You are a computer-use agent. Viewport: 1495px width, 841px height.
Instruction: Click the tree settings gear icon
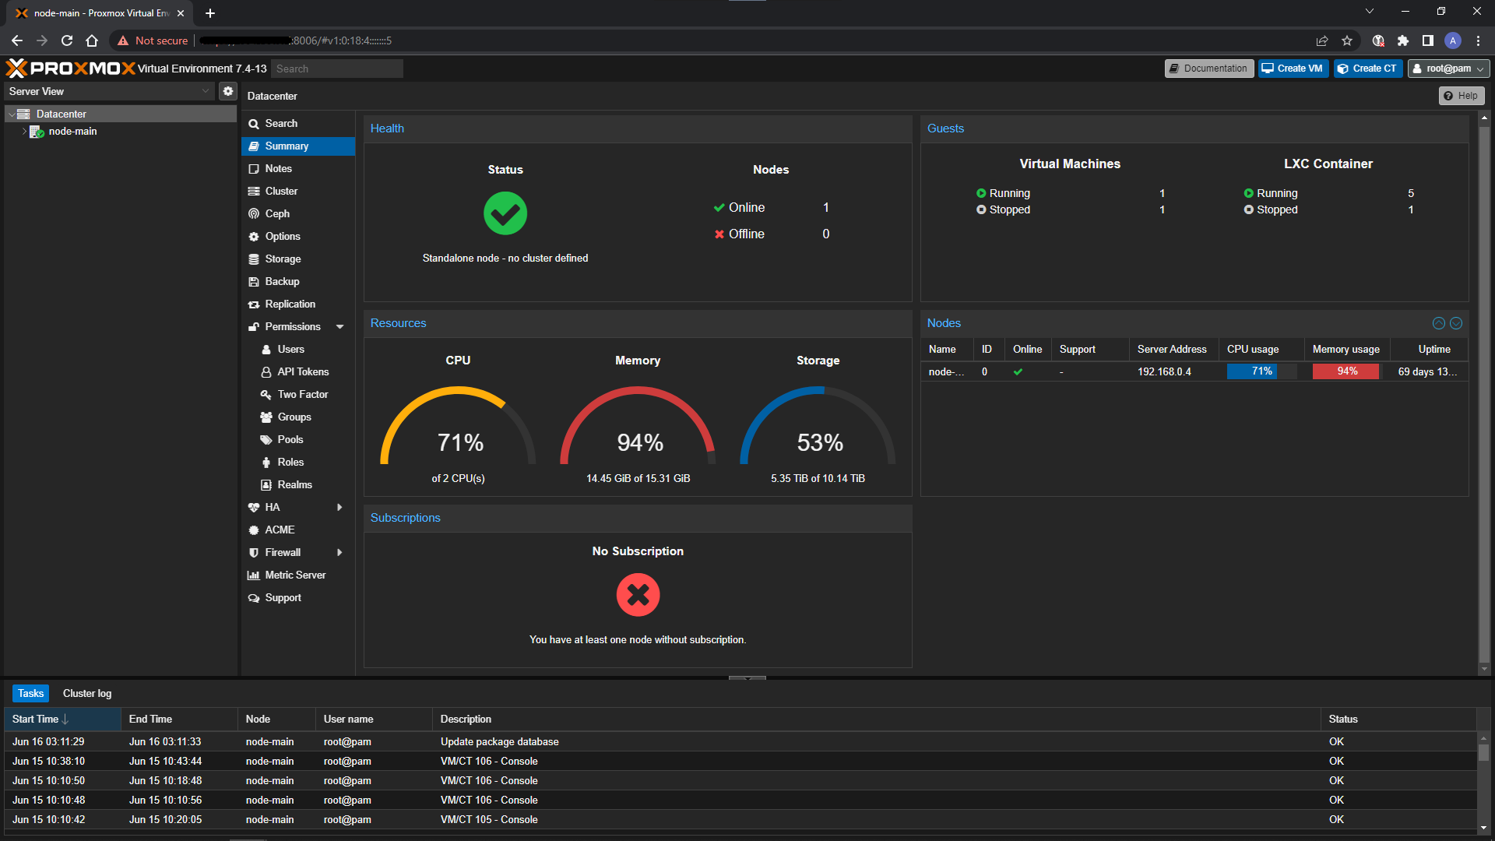pos(228,91)
